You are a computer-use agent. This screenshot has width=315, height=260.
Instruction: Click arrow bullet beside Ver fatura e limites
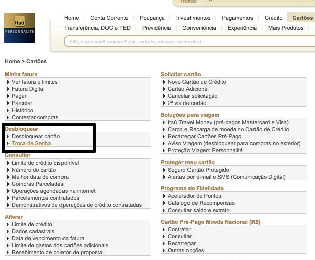[8, 82]
